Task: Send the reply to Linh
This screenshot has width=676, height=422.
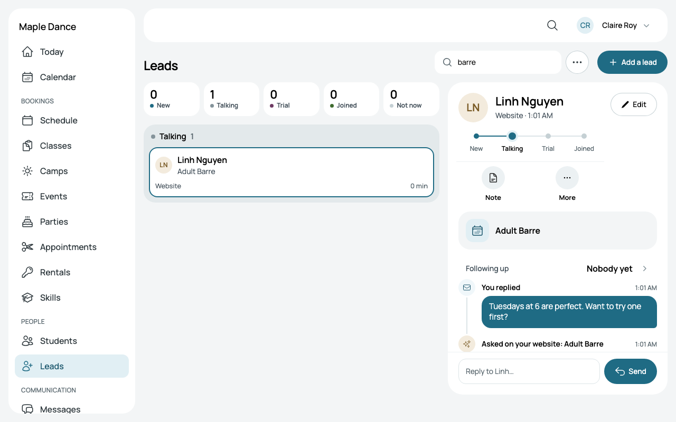Action: coord(631,371)
